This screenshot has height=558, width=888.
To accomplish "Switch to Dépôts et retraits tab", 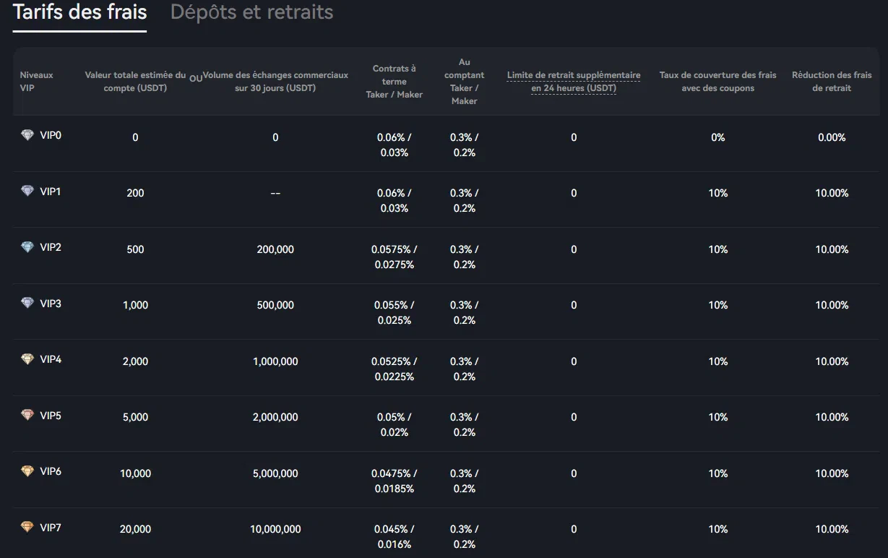I will [x=251, y=12].
